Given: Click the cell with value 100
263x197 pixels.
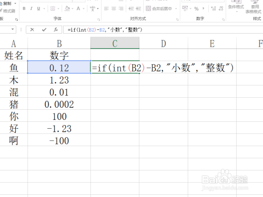Looking at the screenshot, I should [x=59, y=117].
